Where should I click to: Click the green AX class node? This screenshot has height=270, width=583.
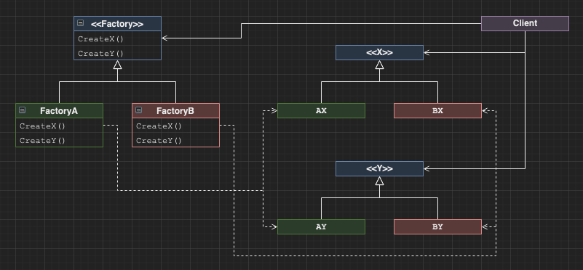pos(321,110)
